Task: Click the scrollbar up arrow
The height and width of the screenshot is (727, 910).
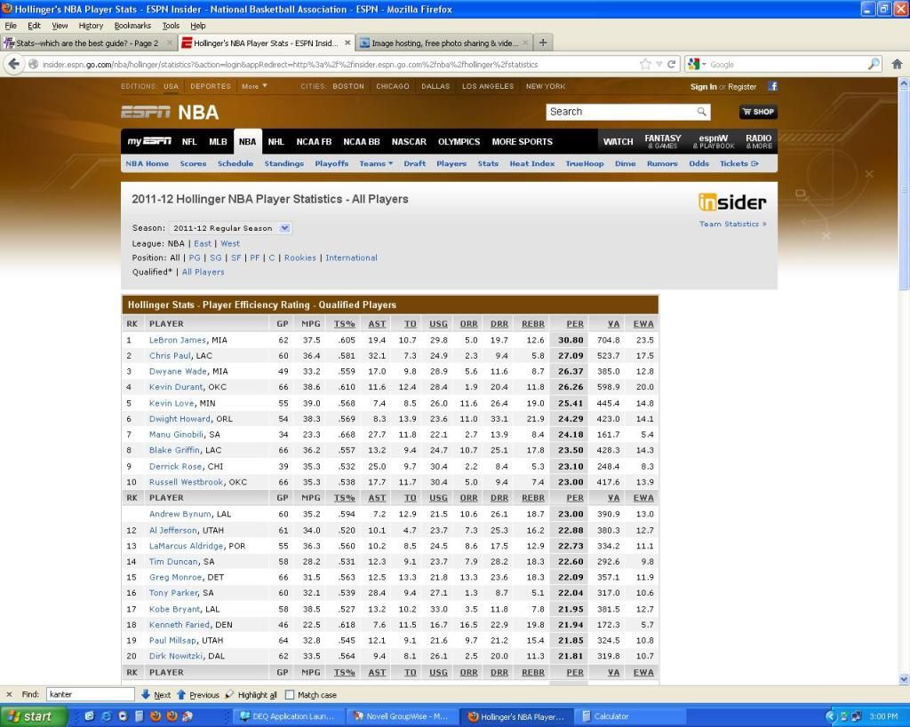Action: click(x=904, y=83)
